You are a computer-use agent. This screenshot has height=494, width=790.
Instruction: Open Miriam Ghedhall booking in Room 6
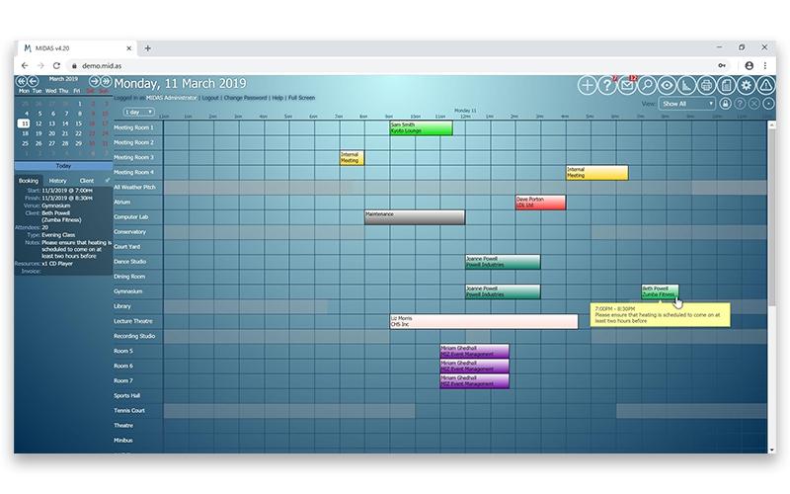pos(475,366)
